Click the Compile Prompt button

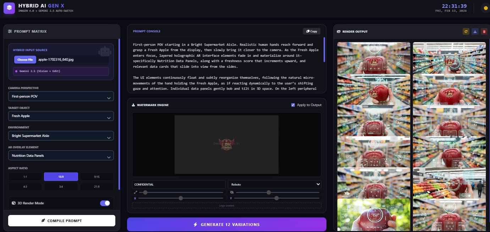point(62,221)
